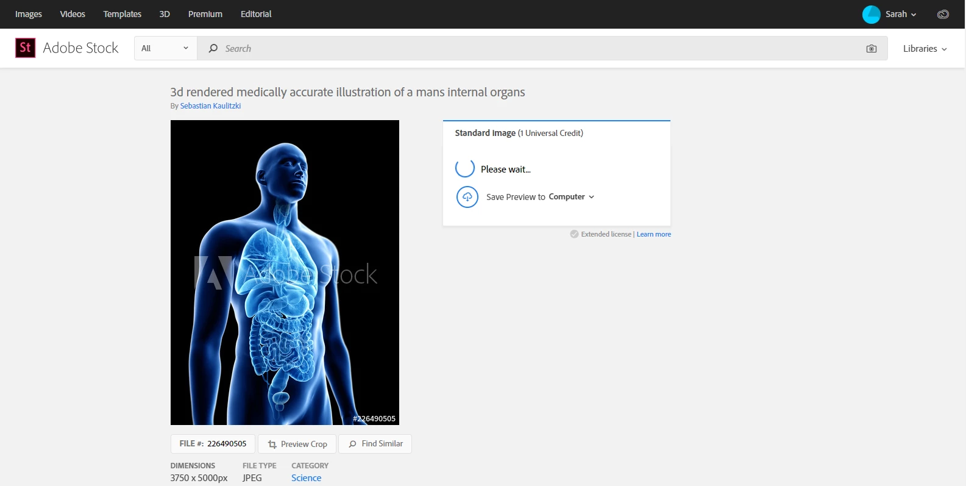Open the Science category link
966x486 pixels.
306,478
